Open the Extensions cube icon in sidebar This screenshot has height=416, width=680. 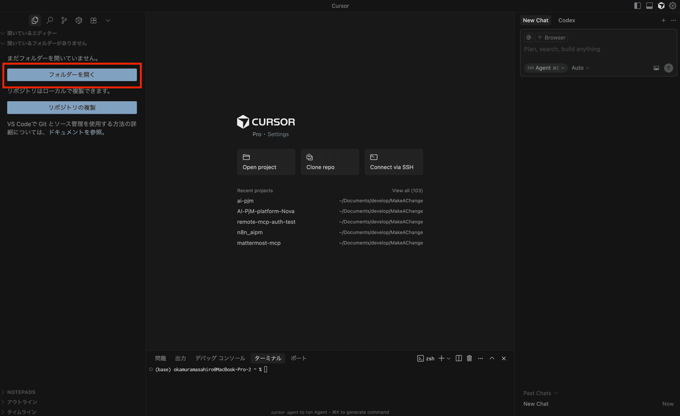79,20
